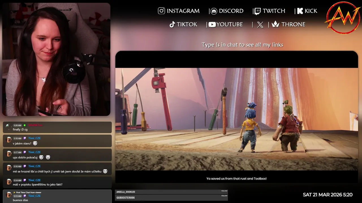Click avatar on the 'finally :D cg' message

coord(8,126)
